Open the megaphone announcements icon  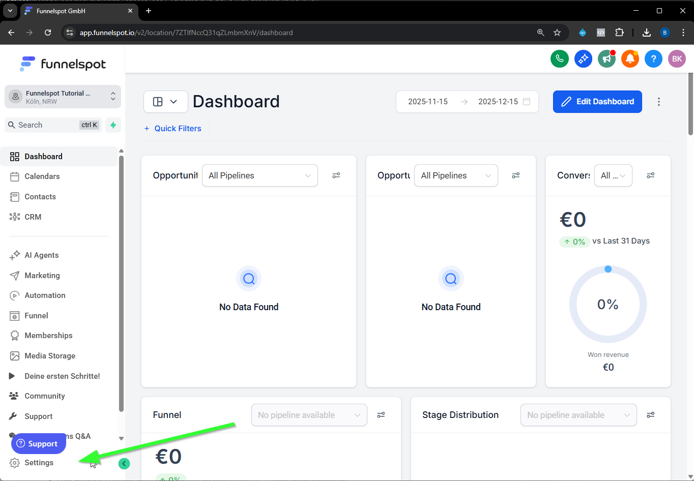pos(606,59)
